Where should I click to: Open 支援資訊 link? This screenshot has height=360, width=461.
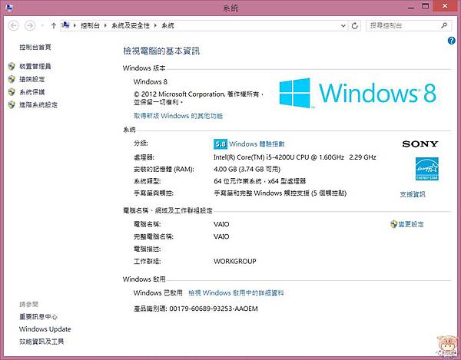click(413, 194)
